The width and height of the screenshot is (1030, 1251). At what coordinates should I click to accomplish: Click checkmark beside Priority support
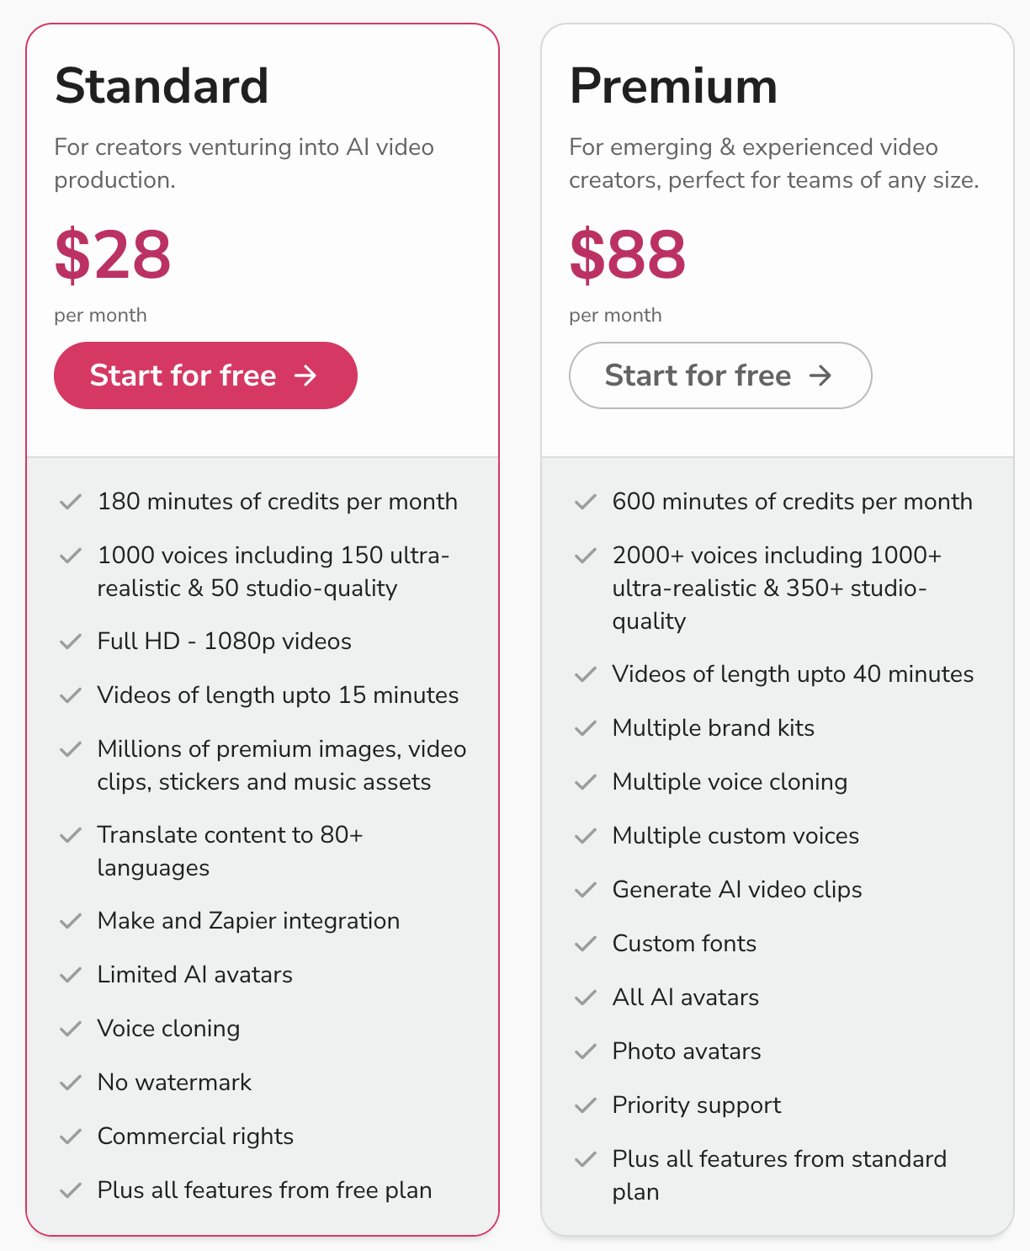[x=586, y=1106]
